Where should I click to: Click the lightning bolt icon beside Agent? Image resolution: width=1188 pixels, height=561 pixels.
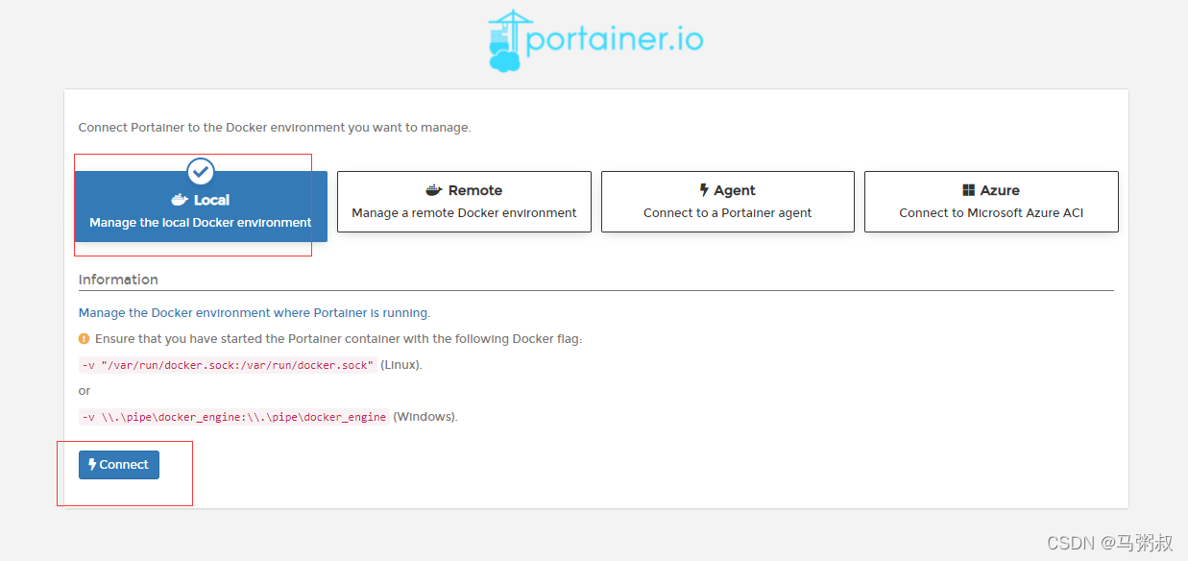click(704, 190)
